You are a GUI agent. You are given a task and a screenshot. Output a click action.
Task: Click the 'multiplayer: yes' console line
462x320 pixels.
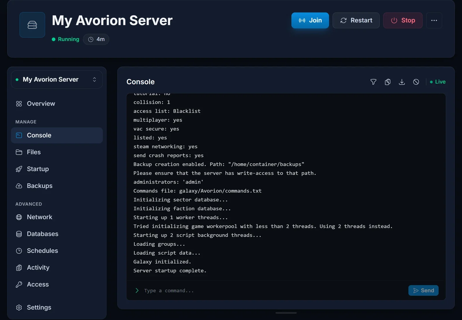158,120
